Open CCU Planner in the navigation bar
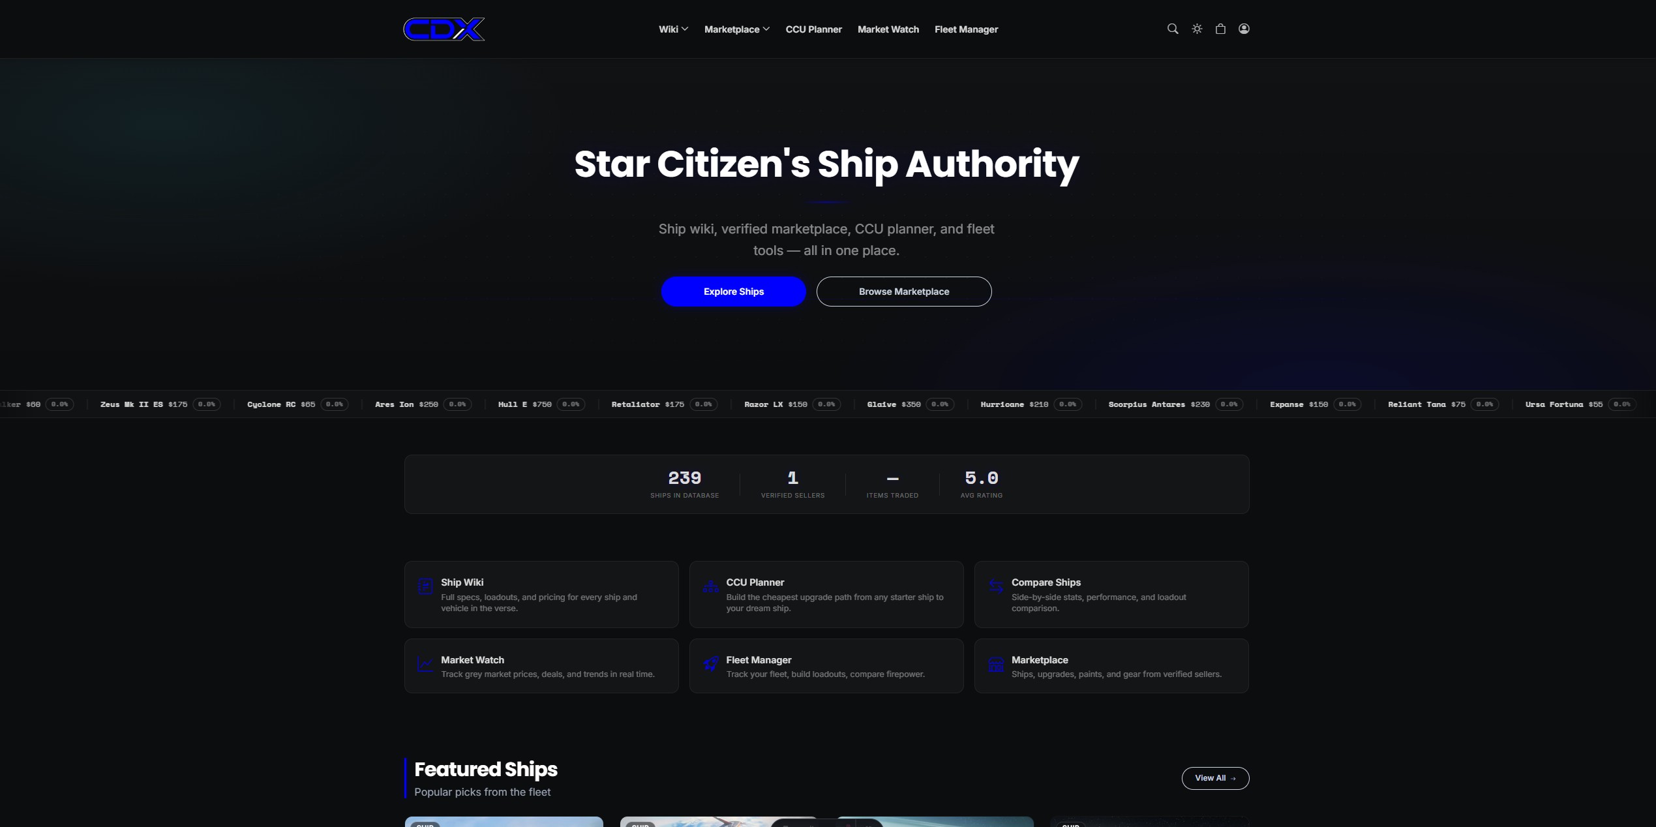 tap(813, 29)
